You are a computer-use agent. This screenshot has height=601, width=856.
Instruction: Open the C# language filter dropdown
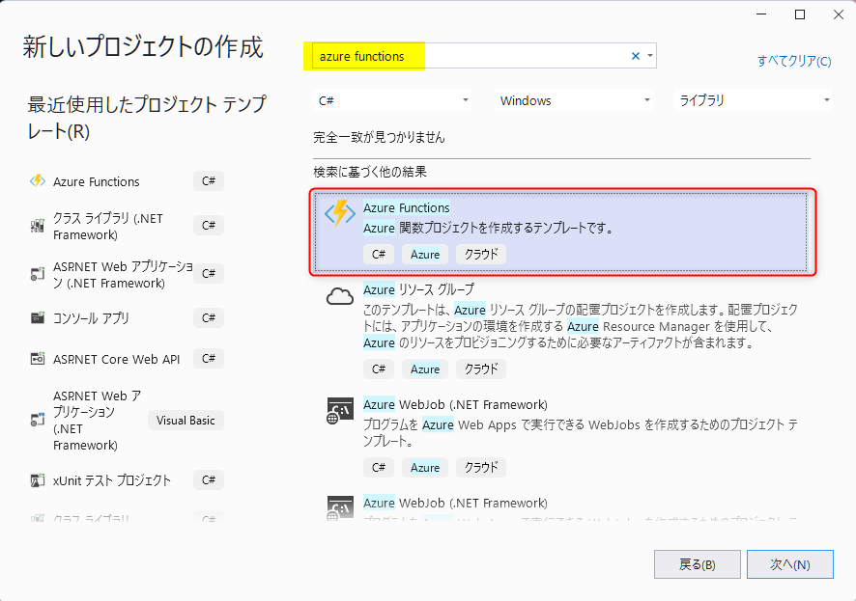pos(392,100)
